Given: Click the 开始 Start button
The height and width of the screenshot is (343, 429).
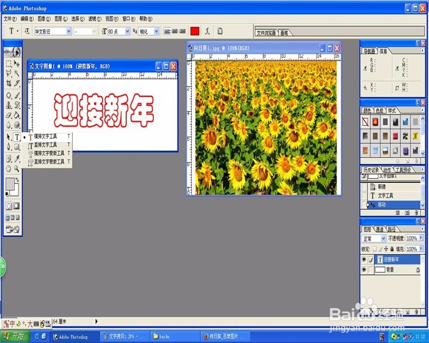Looking at the screenshot, I should click(x=15, y=336).
